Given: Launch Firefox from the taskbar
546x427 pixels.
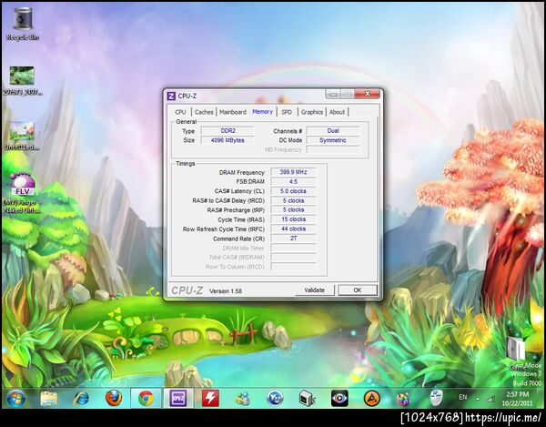Looking at the screenshot, I should point(114,399).
